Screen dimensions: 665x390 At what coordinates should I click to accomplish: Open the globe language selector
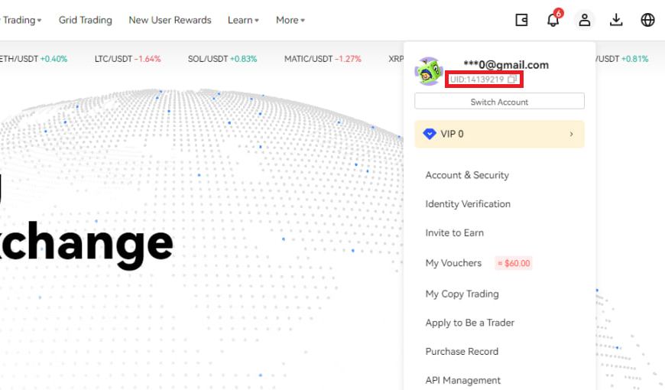[647, 20]
